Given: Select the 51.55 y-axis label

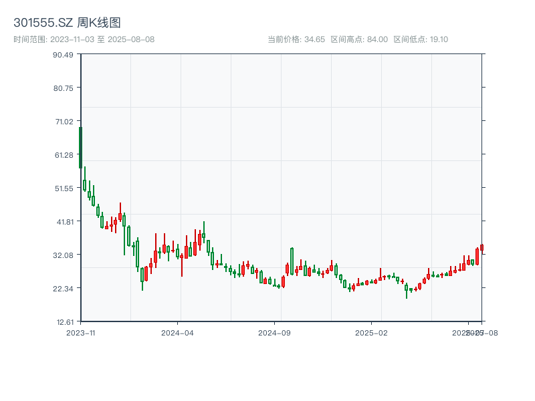Looking at the screenshot, I should coord(63,188).
